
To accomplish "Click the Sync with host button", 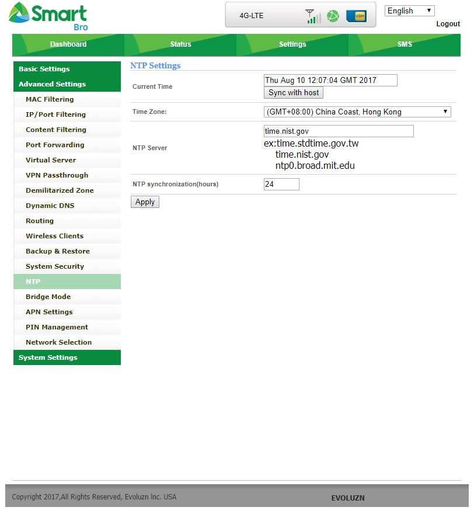I will coord(294,93).
